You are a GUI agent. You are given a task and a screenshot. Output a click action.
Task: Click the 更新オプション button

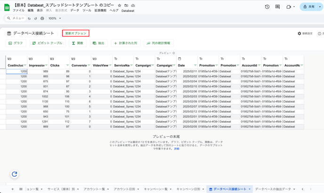coord(76,33)
